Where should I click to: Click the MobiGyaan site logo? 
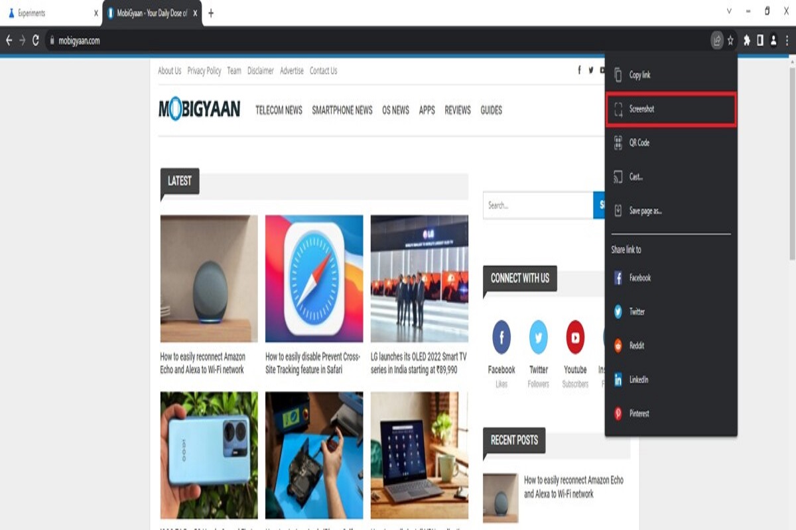199,109
